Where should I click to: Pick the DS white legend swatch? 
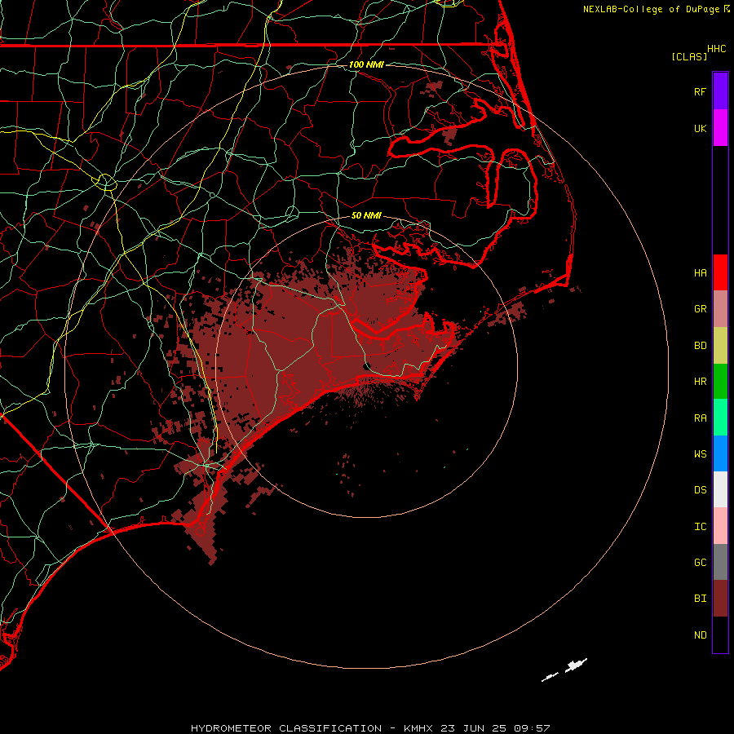pyautogui.click(x=720, y=489)
